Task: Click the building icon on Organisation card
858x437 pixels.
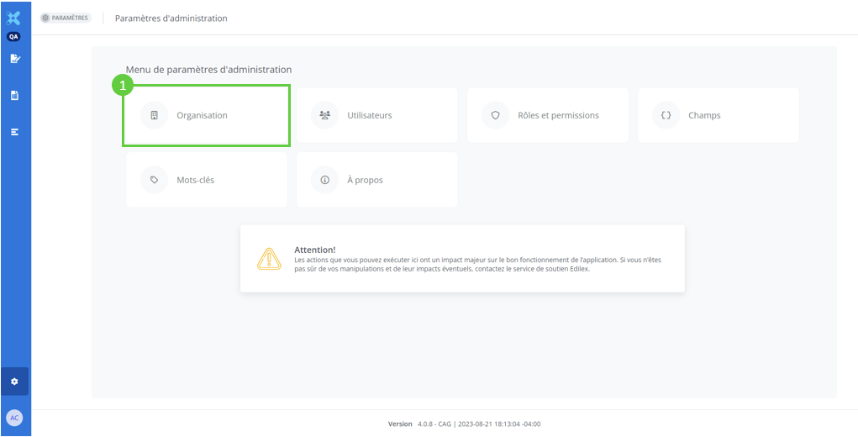Action: (x=154, y=115)
